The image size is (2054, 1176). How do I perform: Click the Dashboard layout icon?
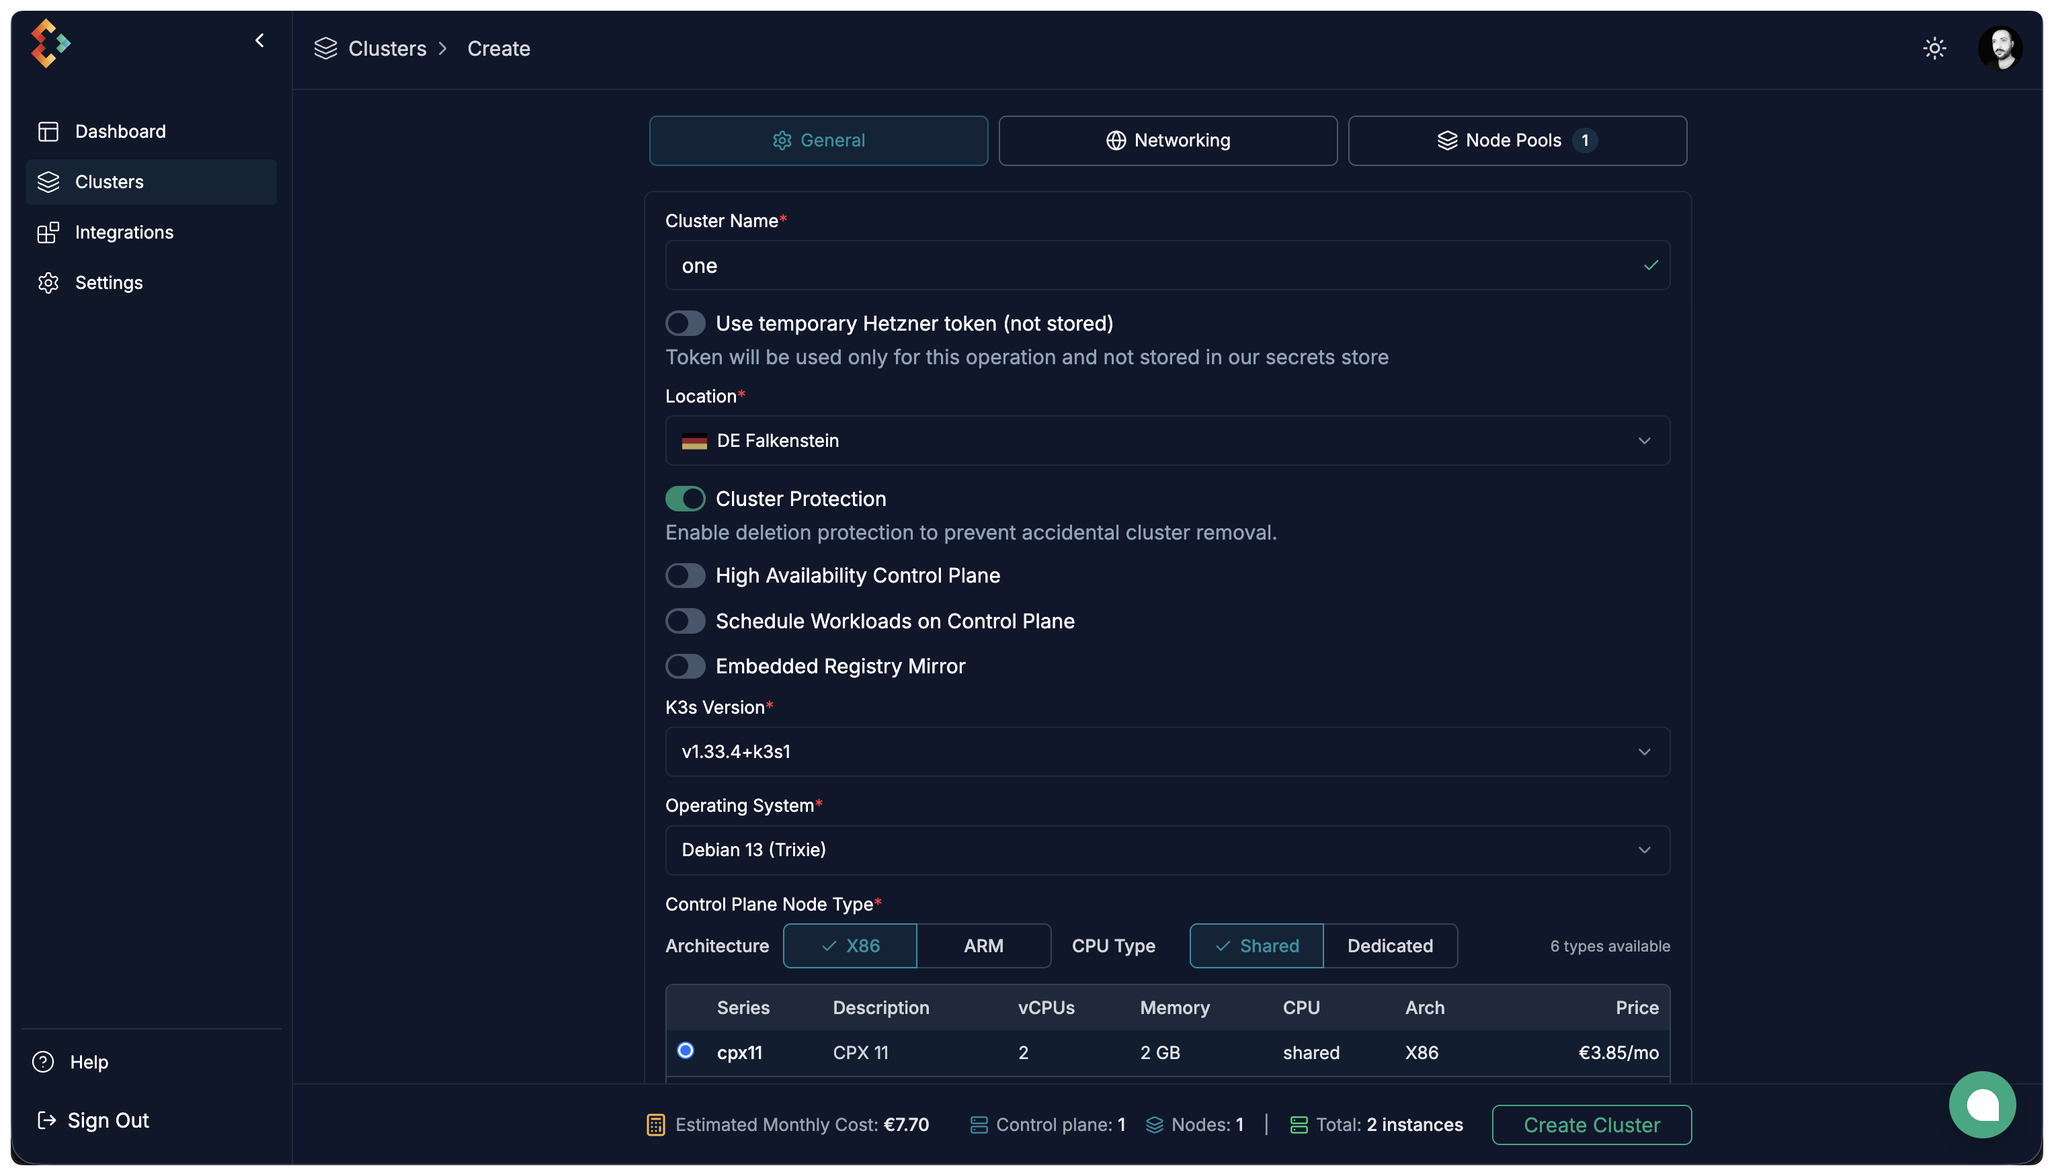[48, 132]
